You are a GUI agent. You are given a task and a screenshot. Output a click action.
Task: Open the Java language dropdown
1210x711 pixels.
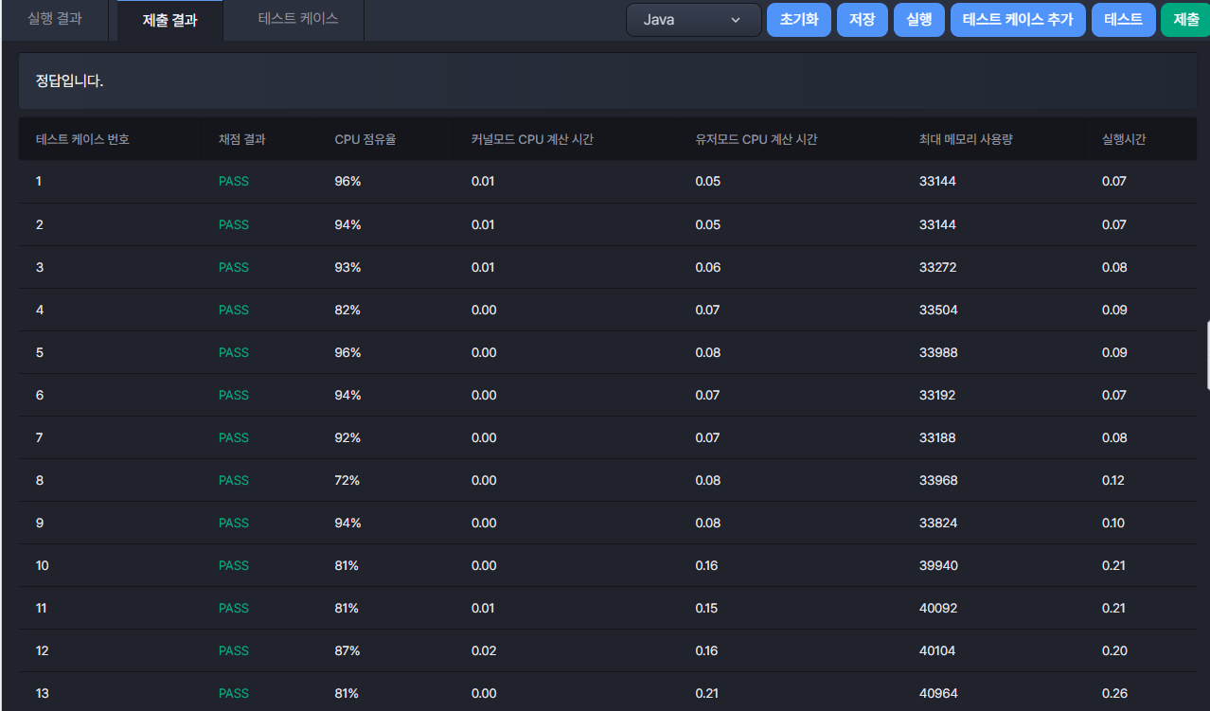coord(694,20)
